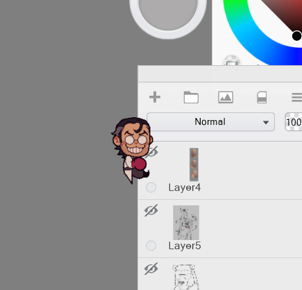The width and height of the screenshot is (302, 290).
Task: Add a new layer with plus icon
Action: [x=155, y=97]
